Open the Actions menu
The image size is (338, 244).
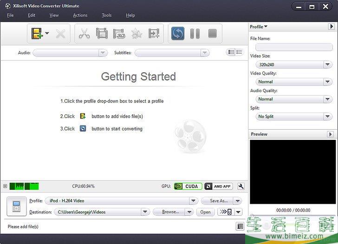pos(80,15)
